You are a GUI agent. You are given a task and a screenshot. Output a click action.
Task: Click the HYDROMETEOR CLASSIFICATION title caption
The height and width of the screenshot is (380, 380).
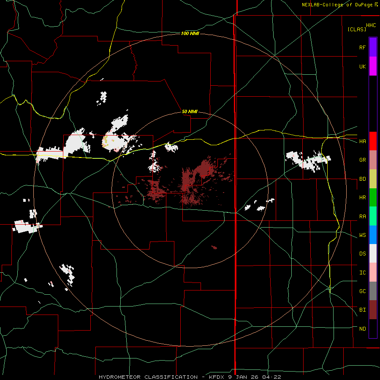(148, 377)
